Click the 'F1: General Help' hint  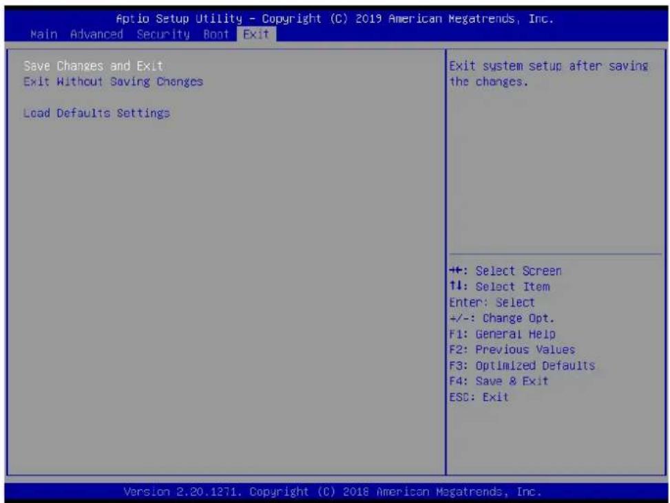[502, 334]
